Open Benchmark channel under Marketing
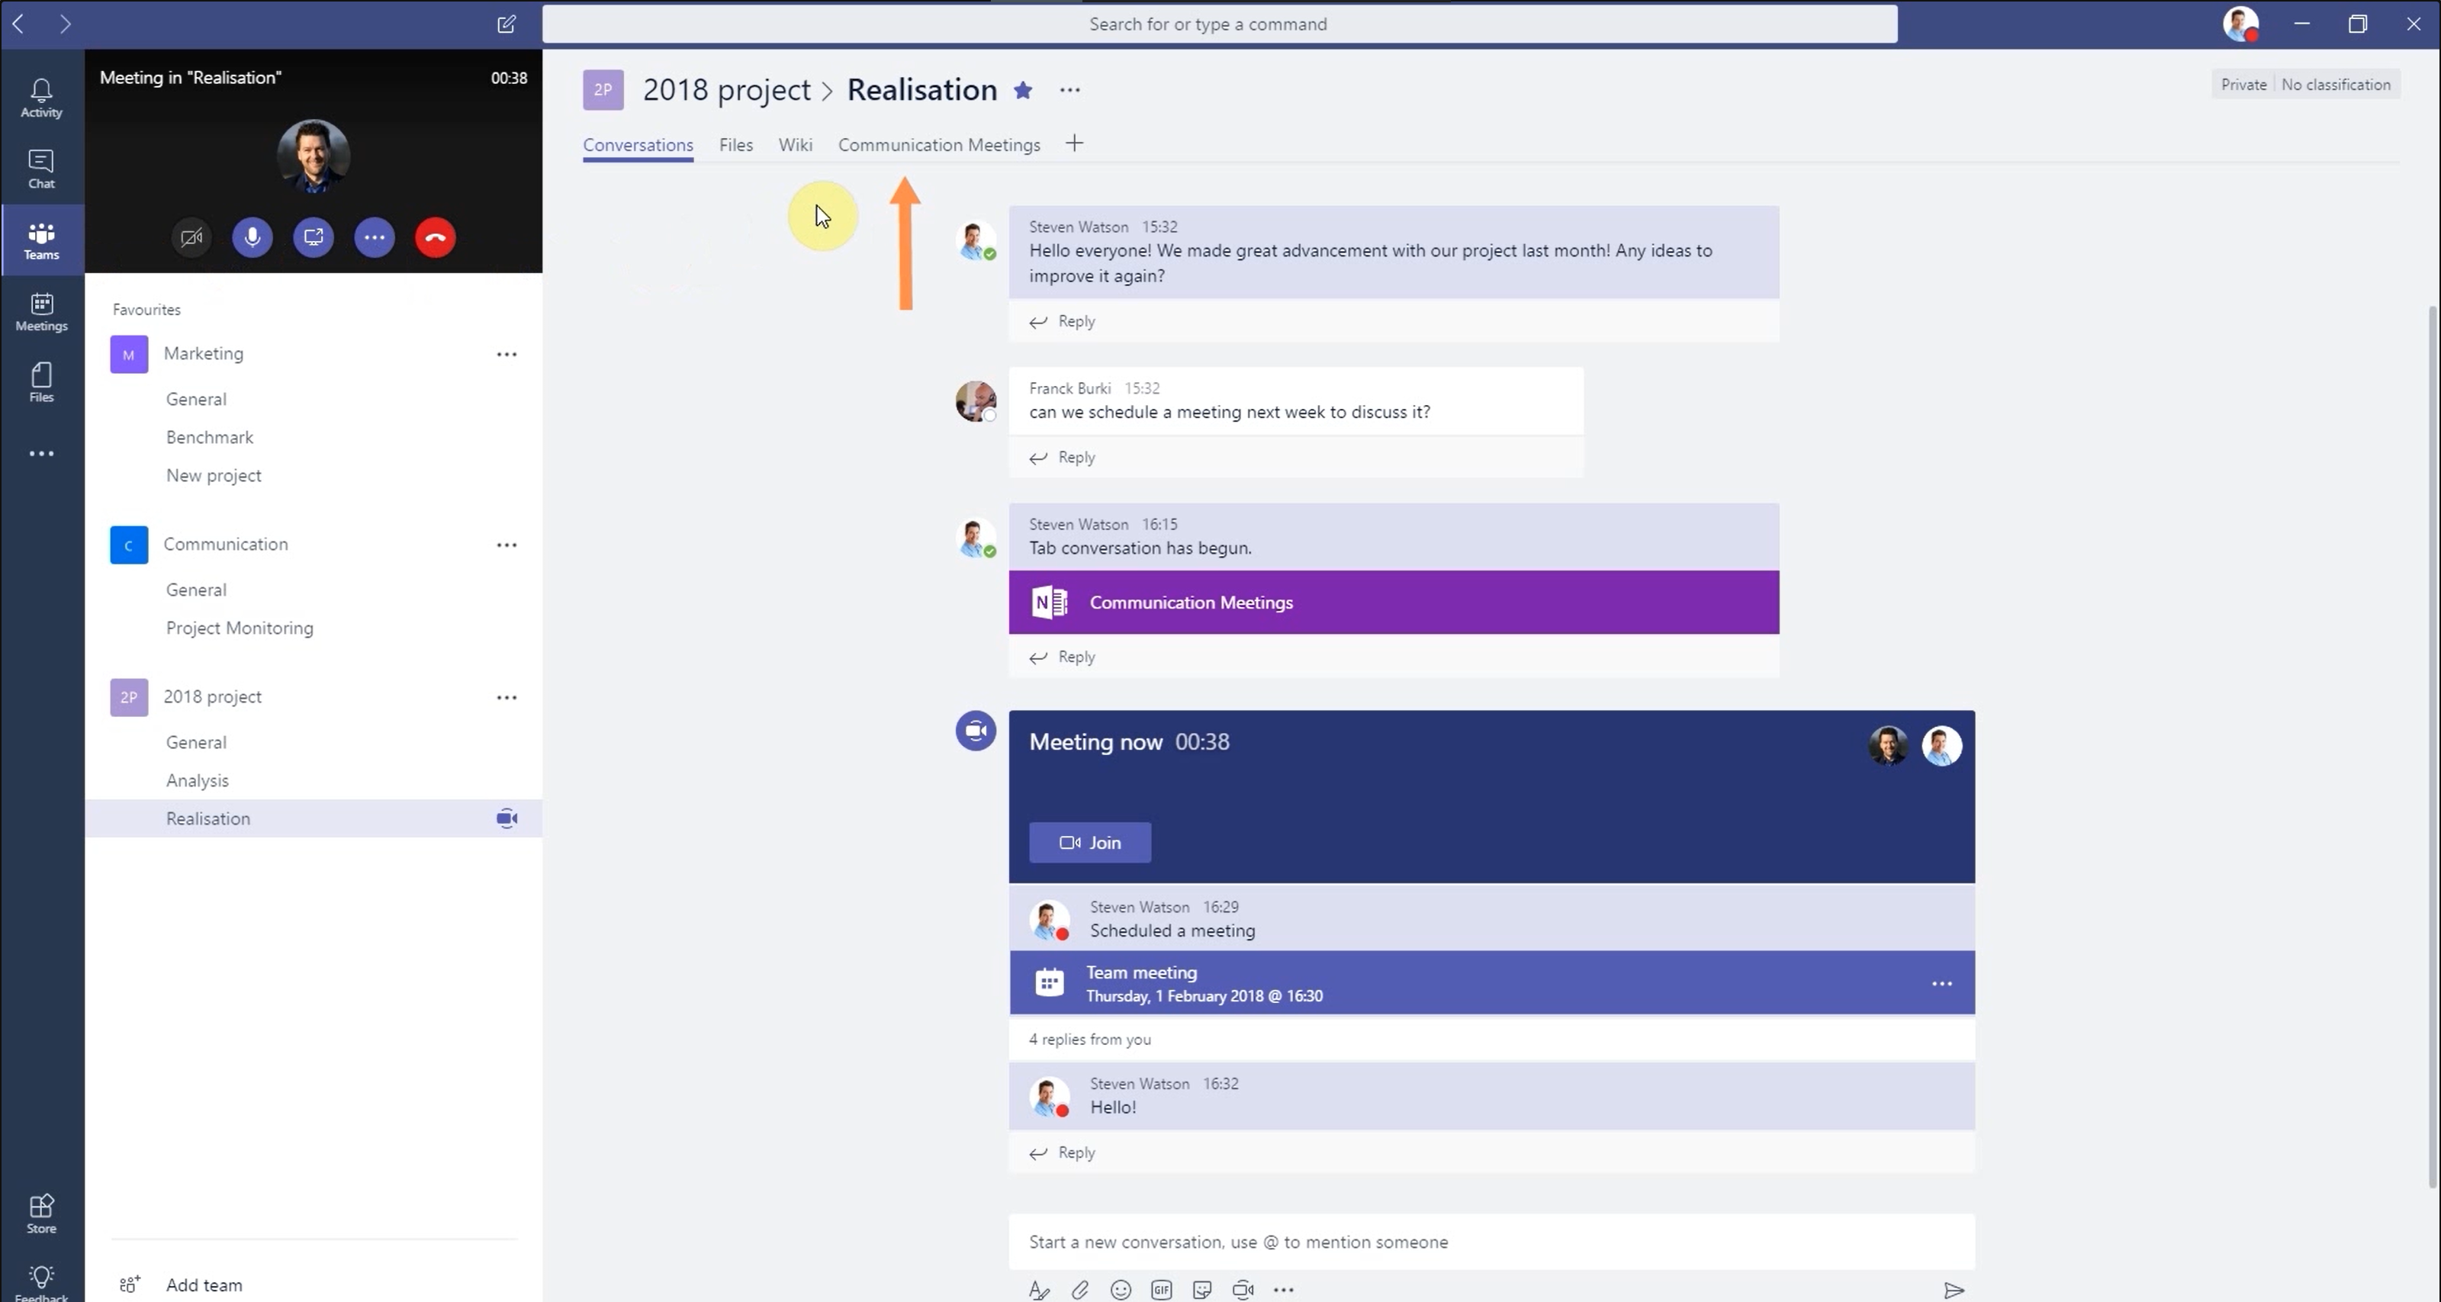This screenshot has width=2441, height=1302. [210, 437]
